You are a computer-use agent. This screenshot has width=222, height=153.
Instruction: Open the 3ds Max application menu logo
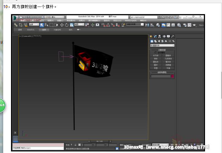point(15,18)
